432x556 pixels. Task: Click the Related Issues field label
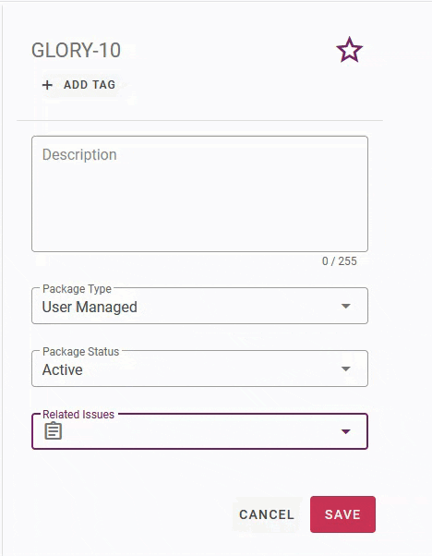[x=78, y=415]
